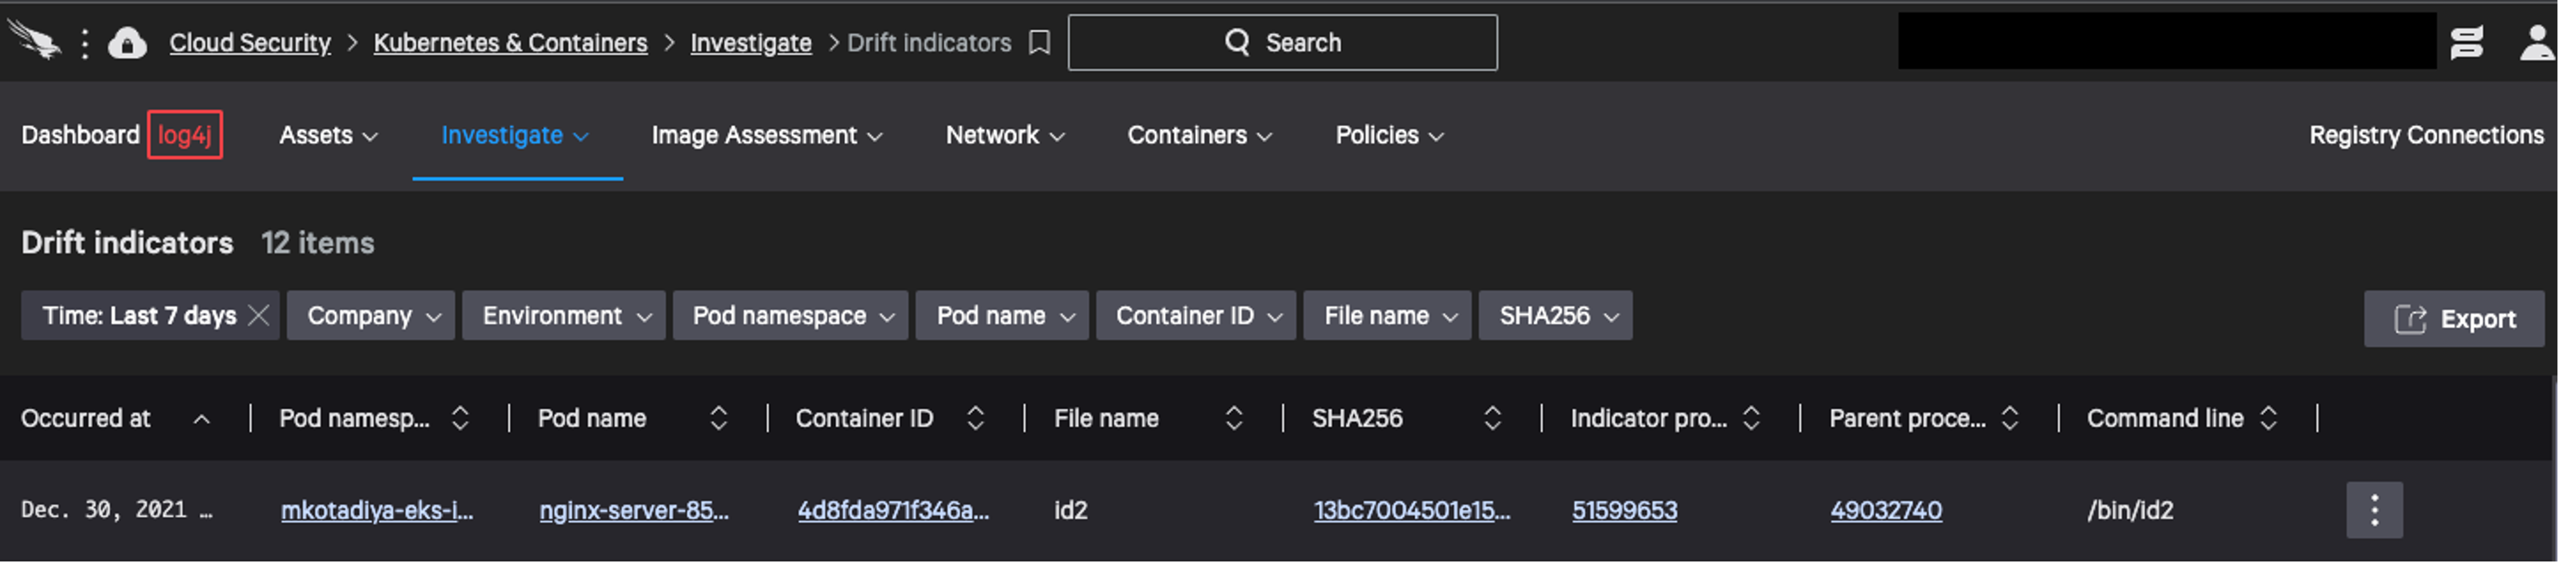
Task: Open Registry Connections
Action: point(2426,135)
